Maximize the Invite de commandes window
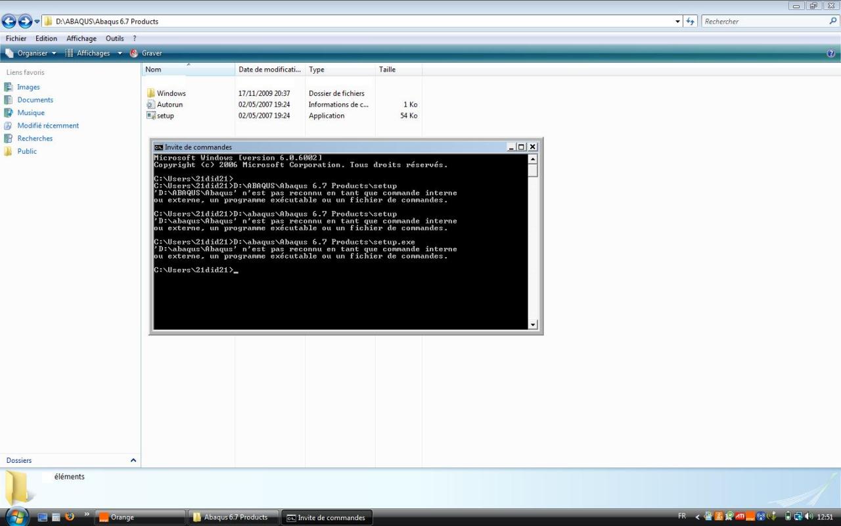Screen dimensions: 841x526 pyautogui.click(x=522, y=147)
